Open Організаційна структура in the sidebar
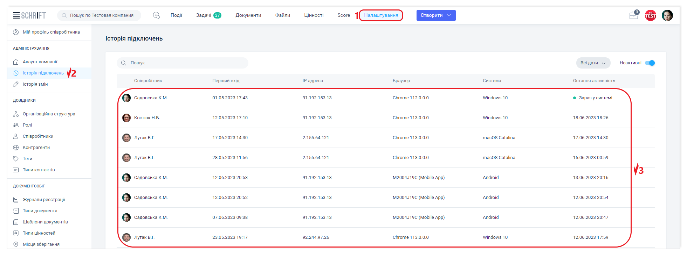The image size is (687, 257). click(49, 114)
